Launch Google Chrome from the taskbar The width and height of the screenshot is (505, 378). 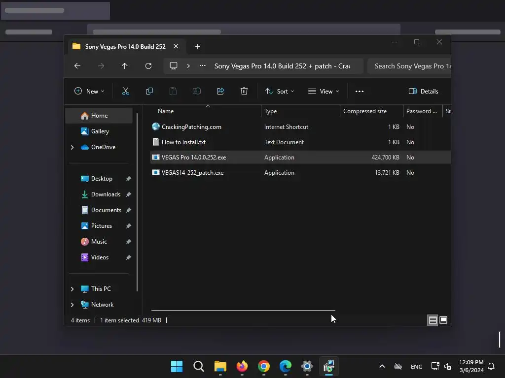coord(264,366)
